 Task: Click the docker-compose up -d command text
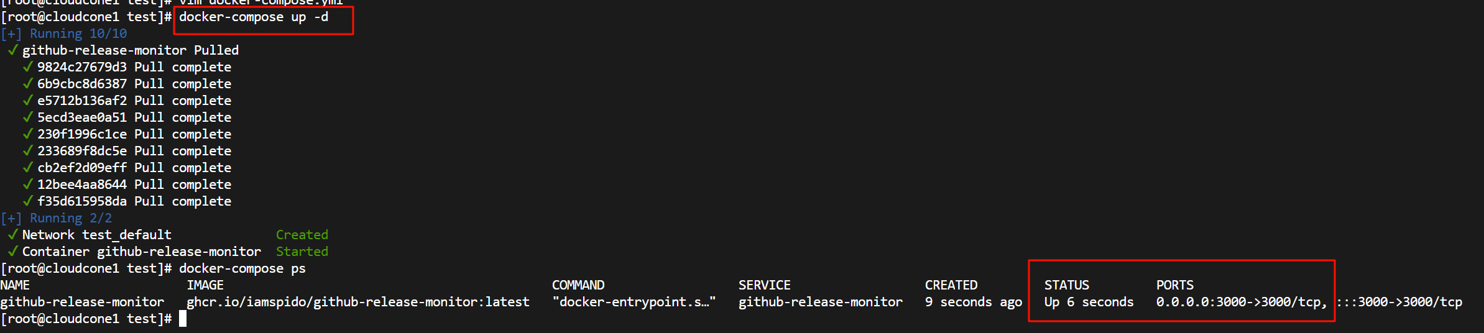254,17
